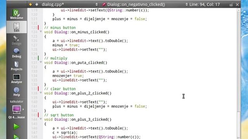Click 'void Dialog::on_puta_clicked()' line
The width and height of the screenshot is (248, 139).
coord(76,63)
